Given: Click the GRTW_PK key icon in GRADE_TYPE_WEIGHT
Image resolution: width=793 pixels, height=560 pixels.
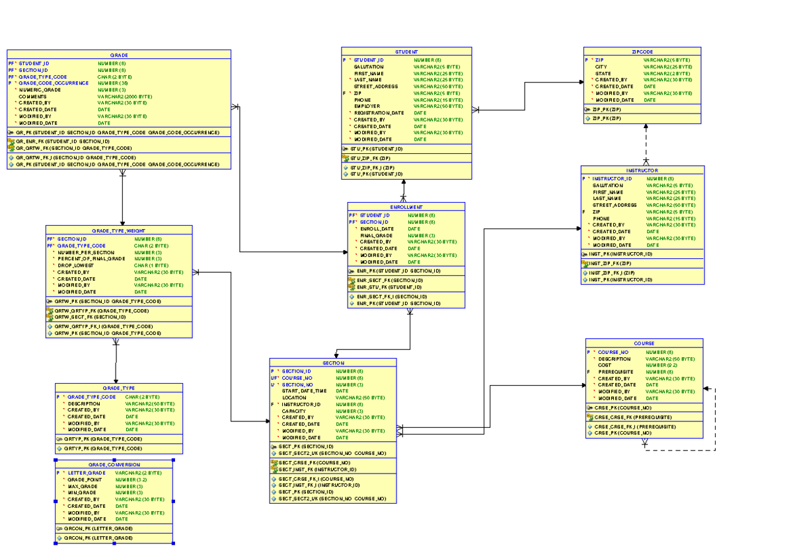Looking at the screenshot, I should pyautogui.click(x=49, y=300).
